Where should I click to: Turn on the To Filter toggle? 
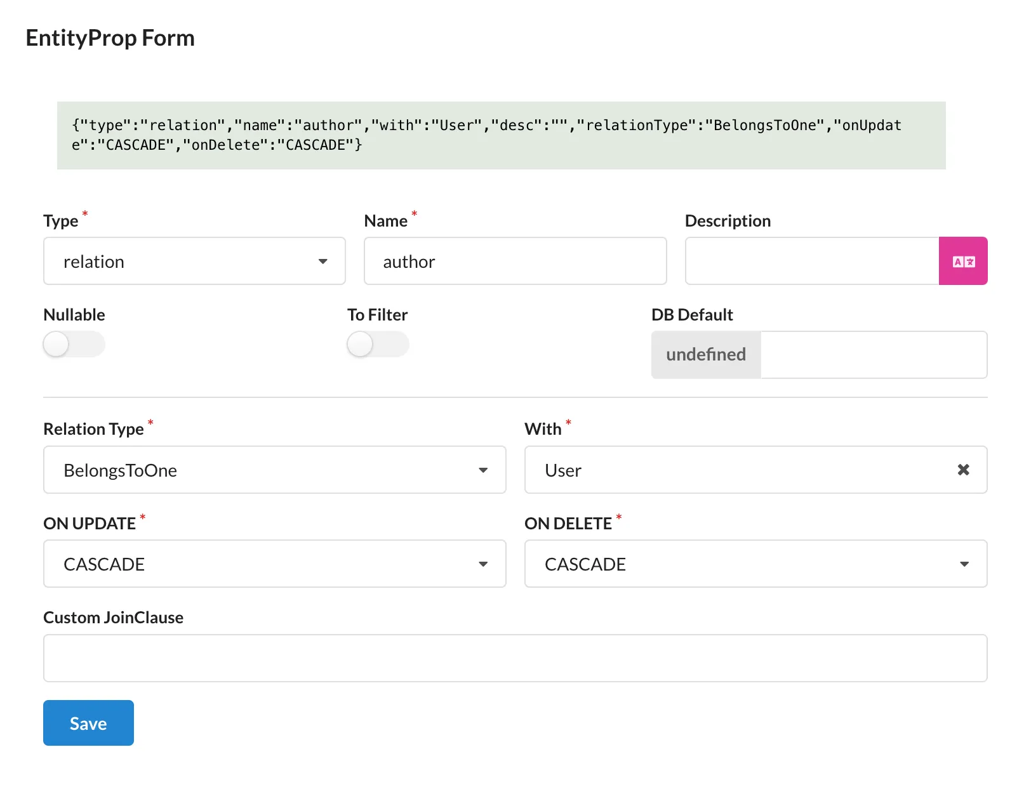click(x=378, y=345)
